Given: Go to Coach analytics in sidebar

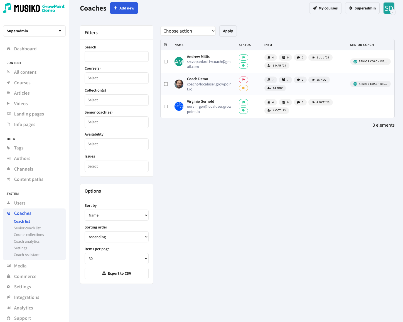Looking at the screenshot, I should (x=27, y=241).
